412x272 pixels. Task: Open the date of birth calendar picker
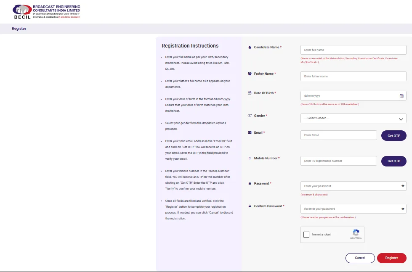(401, 96)
